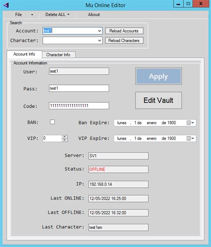Click the IP field 192.168.0.14
This screenshot has width=211, height=247.
click(x=118, y=184)
